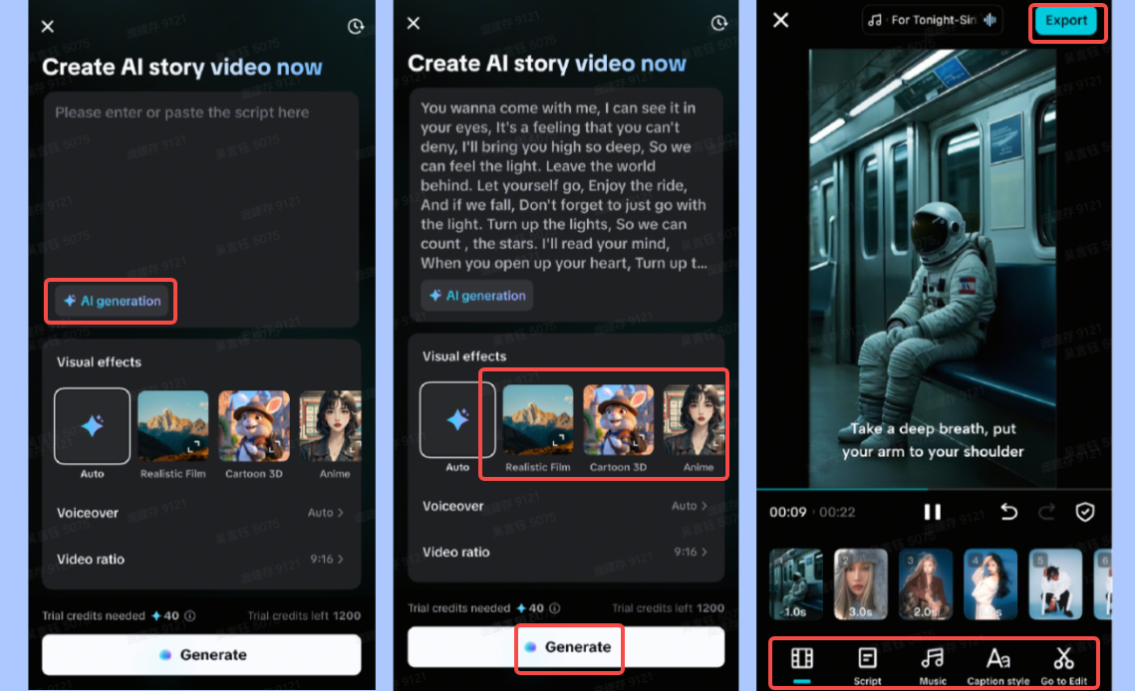Open Go to Edit scissors tool

coord(1064,666)
